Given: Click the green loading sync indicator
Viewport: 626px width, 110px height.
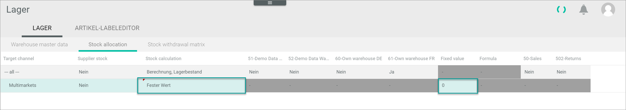Looking at the screenshot, I should pyautogui.click(x=561, y=10).
